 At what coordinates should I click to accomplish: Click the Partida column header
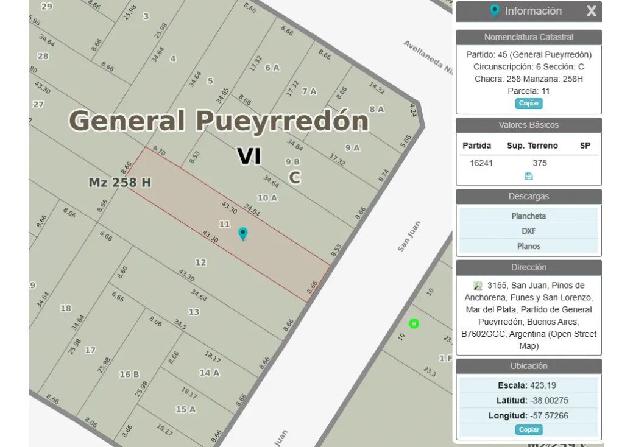(x=477, y=146)
